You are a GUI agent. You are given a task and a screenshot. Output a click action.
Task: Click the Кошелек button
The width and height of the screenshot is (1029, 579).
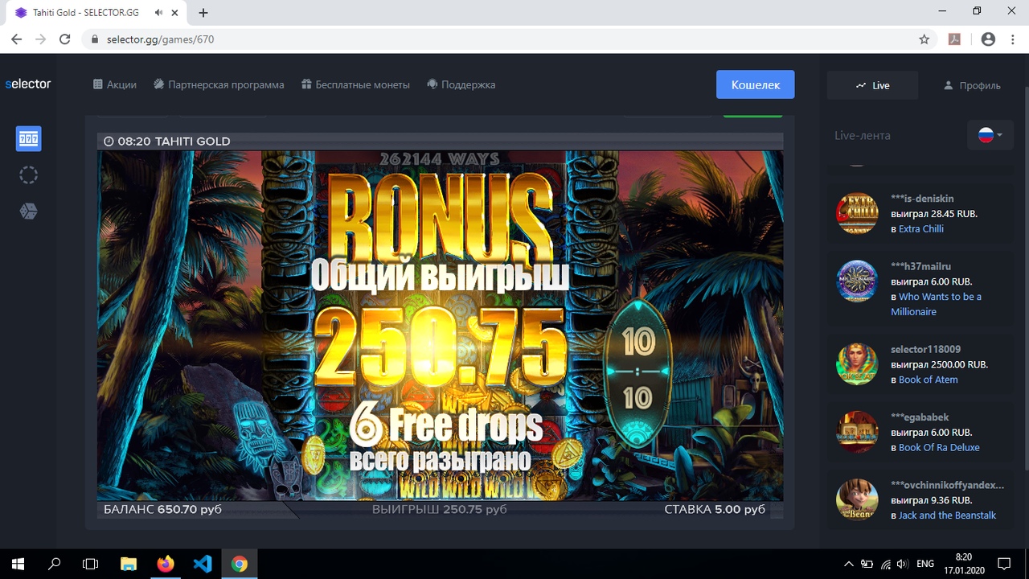click(755, 84)
